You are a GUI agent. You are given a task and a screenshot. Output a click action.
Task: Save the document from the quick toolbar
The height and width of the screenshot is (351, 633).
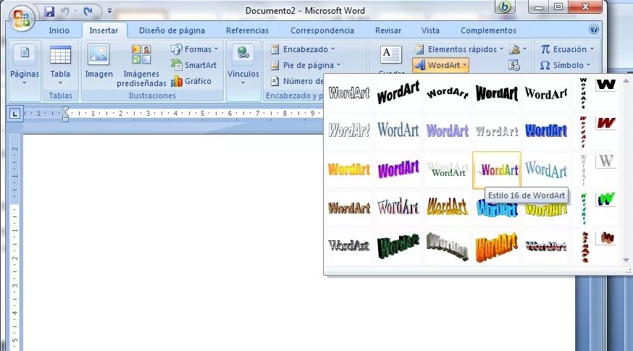click(49, 11)
